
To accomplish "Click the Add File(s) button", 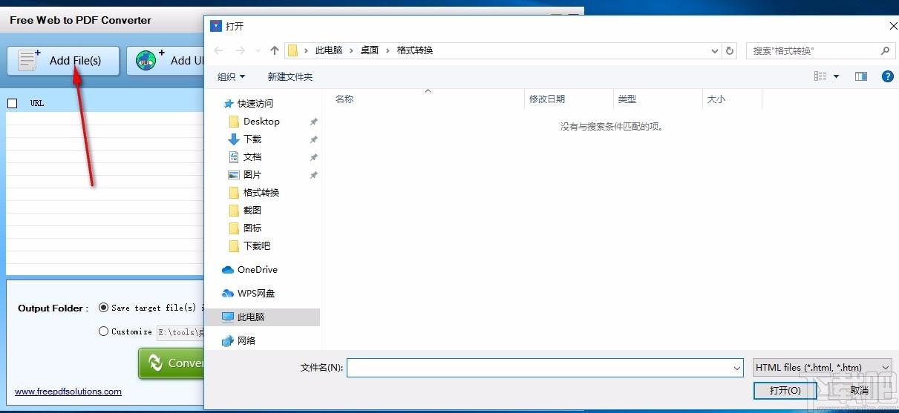I will tap(63, 61).
